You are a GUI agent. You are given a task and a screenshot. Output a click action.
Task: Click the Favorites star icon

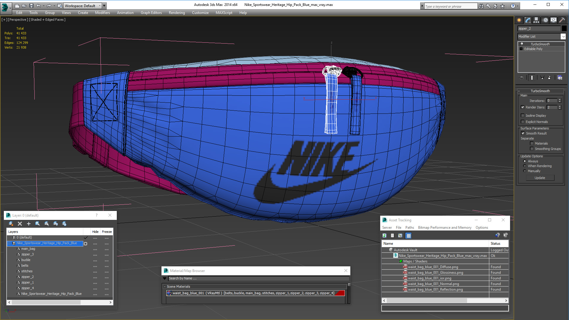(502, 6)
